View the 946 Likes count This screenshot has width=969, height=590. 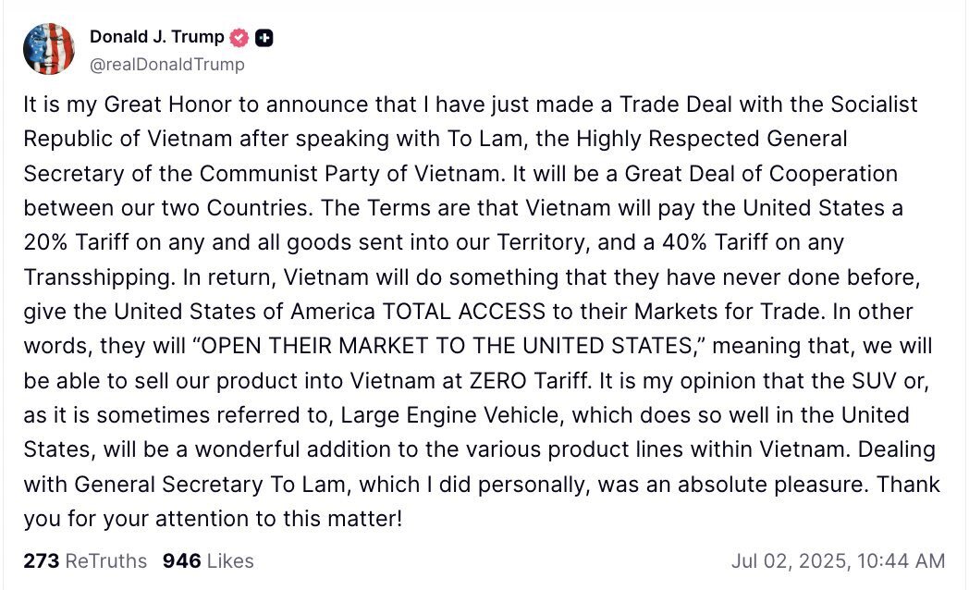[x=208, y=561]
